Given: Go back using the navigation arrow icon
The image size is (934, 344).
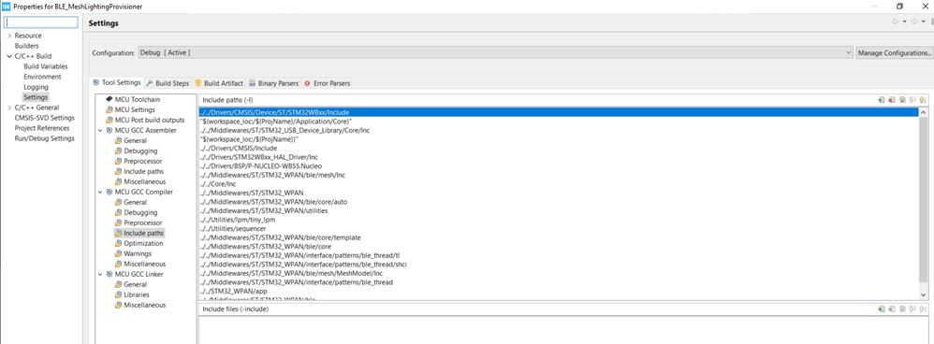Looking at the screenshot, I should [x=895, y=22].
